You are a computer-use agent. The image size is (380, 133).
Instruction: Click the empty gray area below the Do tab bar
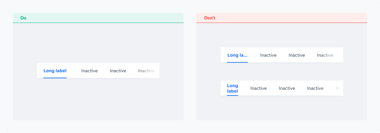pyautogui.click(x=98, y=99)
